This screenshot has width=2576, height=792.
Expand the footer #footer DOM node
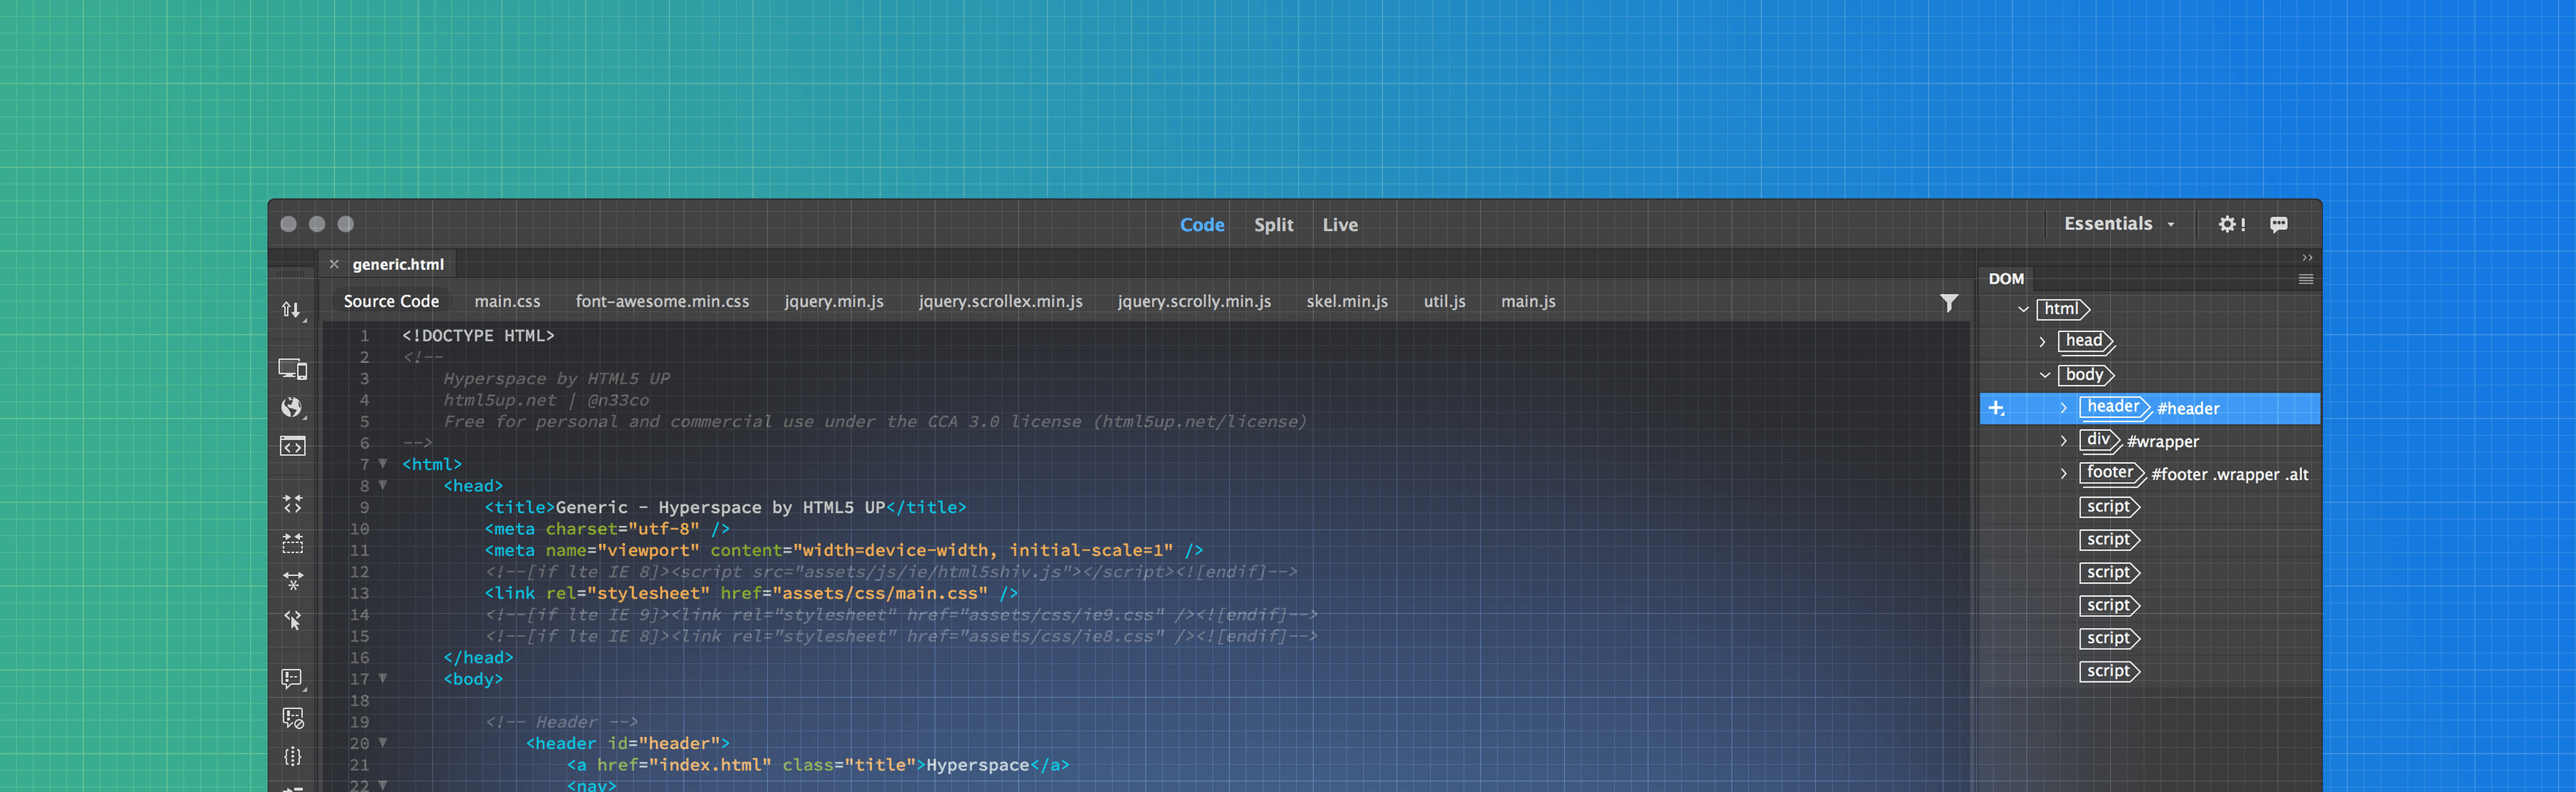2063,474
